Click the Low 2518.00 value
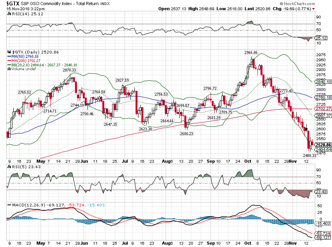Screen dimensions: 332x247 pyautogui.click(x=230, y=9)
